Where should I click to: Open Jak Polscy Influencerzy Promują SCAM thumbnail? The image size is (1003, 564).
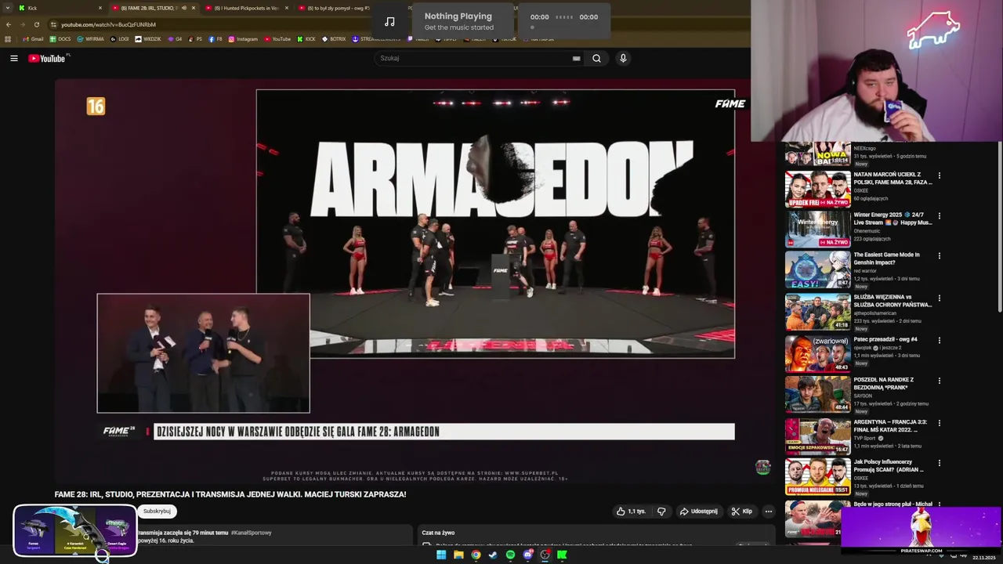coord(818,477)
